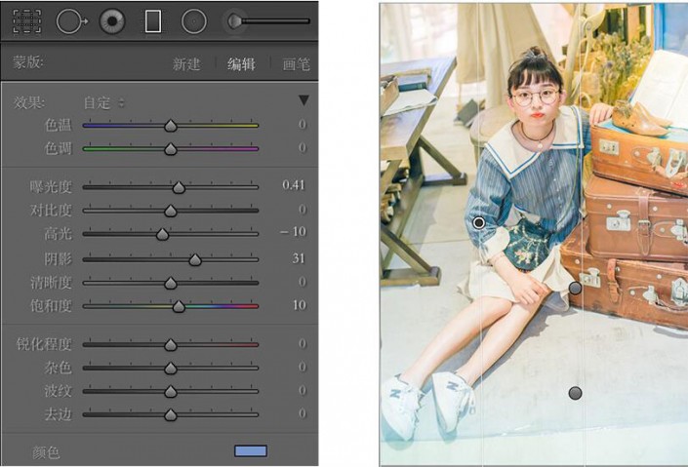The image size is (688, 467).
Task: Select the Adjustment Brush tool
Action: [x=267, y=20]
